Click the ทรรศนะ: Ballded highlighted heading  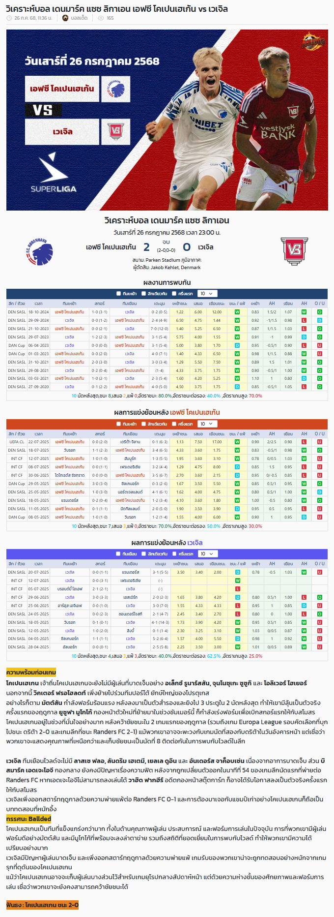28,819
